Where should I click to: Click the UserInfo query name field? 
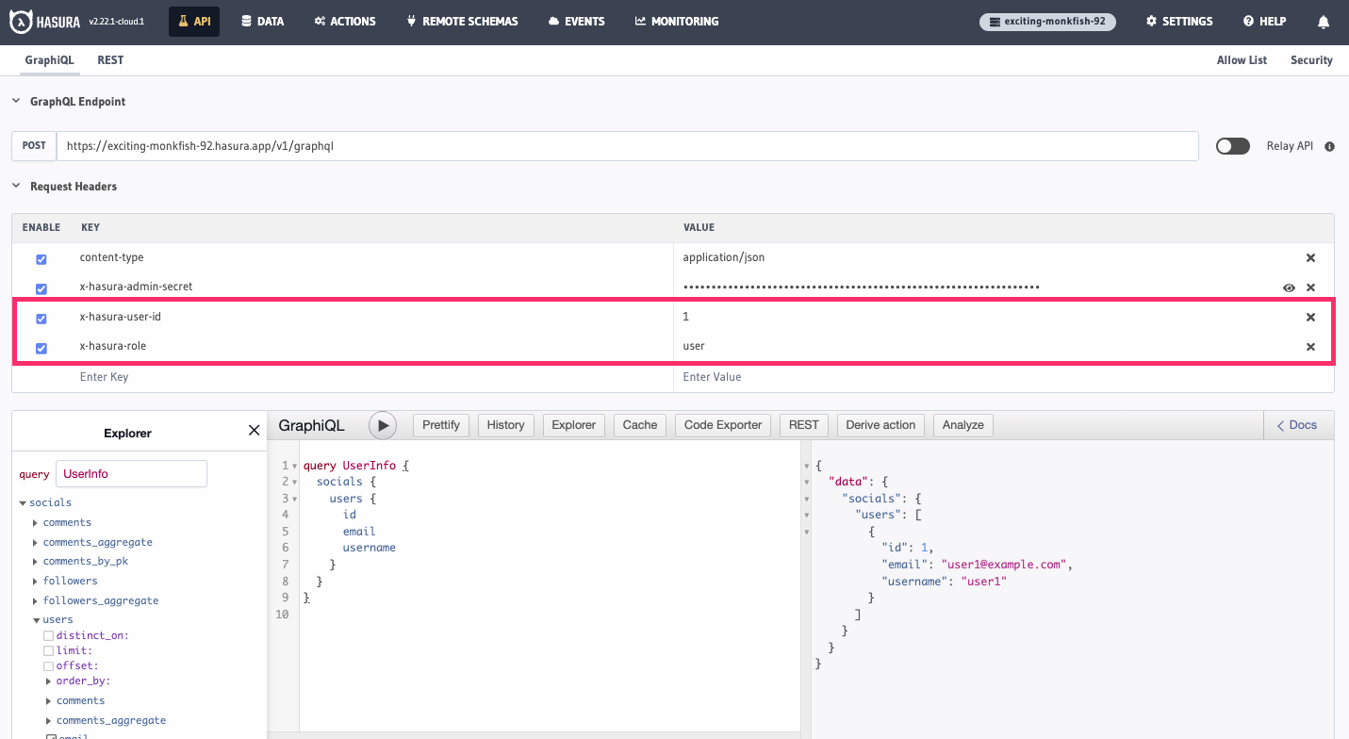click(x=131, y=473)
